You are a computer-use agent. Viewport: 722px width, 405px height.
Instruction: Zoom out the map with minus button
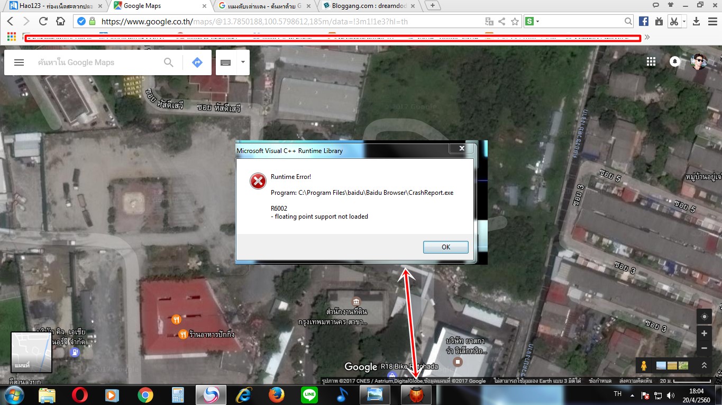click(704, 348)
